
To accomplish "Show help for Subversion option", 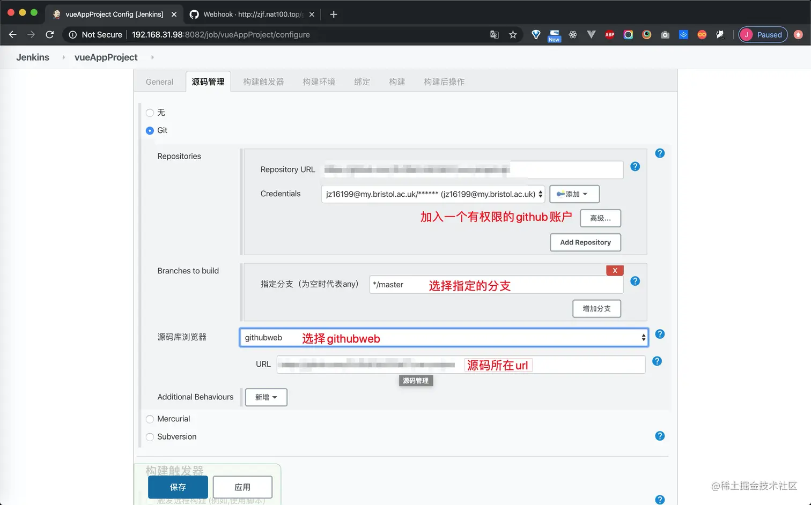I will click(660, 436).
